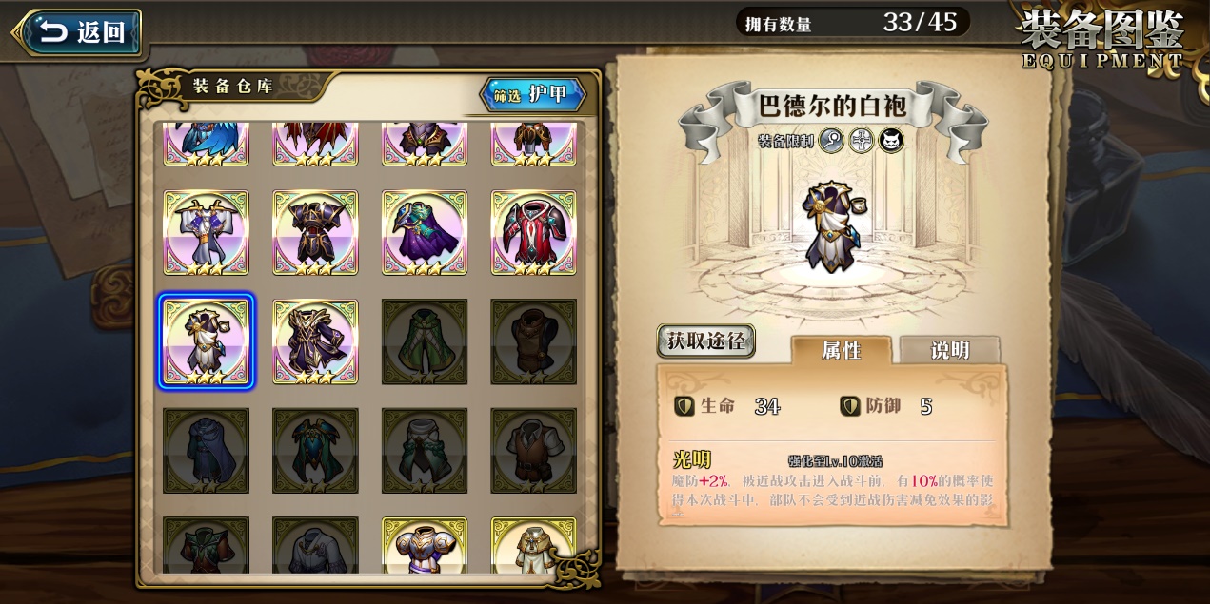Click the 获取途径 button

click(x=706, y=341)
